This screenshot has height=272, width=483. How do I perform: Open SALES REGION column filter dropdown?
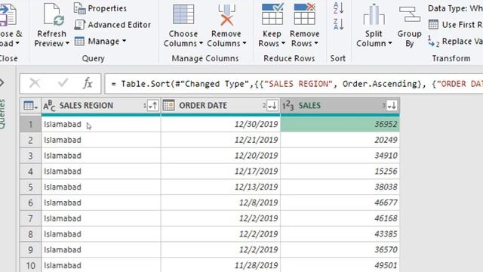tap(152, 106)
